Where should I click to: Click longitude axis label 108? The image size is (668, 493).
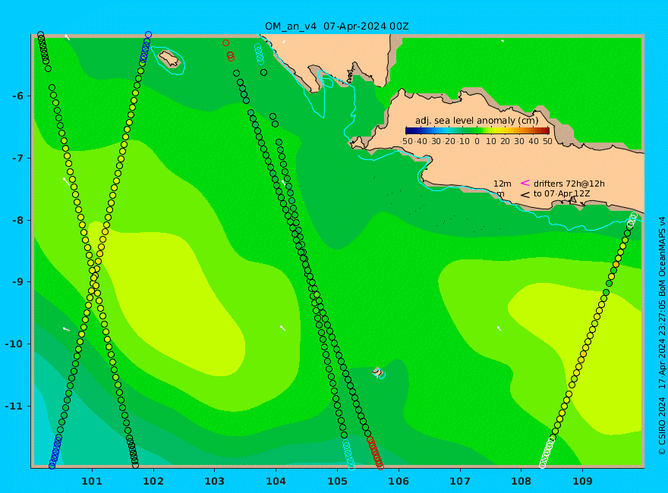coord(521,482)
